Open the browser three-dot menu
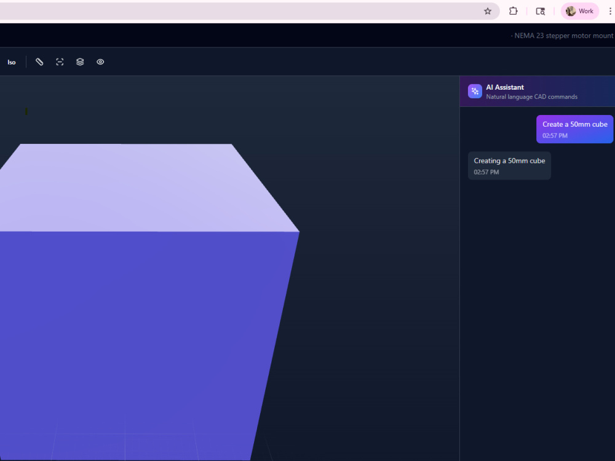This screenshot has width=615, height=461. click(610, 11)
